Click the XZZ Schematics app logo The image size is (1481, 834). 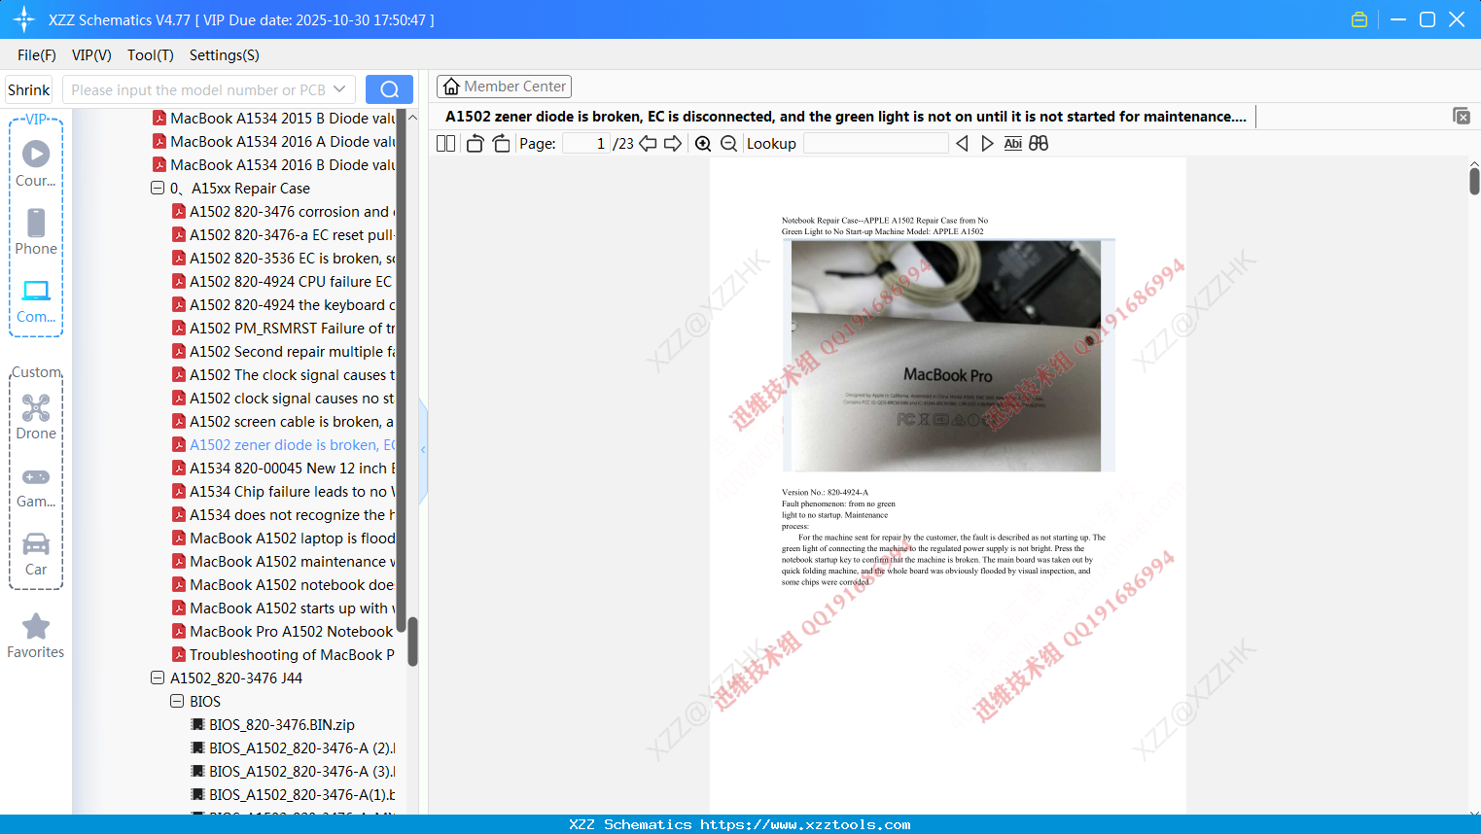click(x=24, y=19)
